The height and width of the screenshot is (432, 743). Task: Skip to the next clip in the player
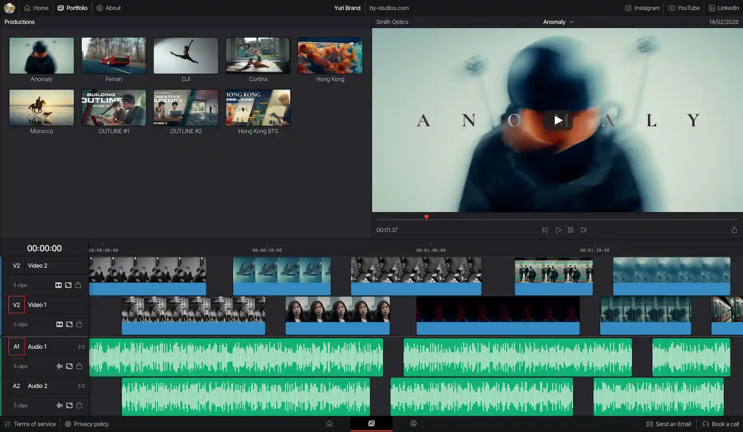click(584, 230)
